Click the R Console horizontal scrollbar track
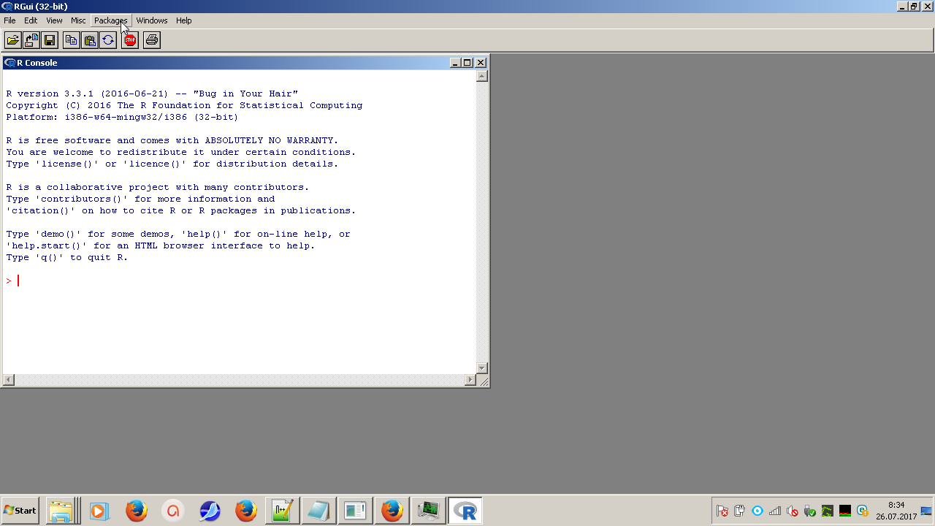The height and width of the screenshot is (526, 935). point(240,380)
